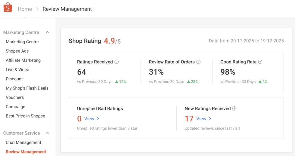Go to Home in breadcrumb

click(x=25, y=9)
